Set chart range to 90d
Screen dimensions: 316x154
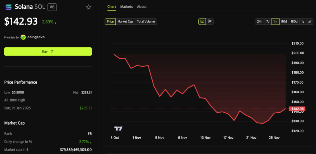tap(284, 22)
